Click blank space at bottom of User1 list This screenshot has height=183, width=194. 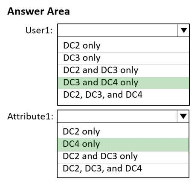123,103
